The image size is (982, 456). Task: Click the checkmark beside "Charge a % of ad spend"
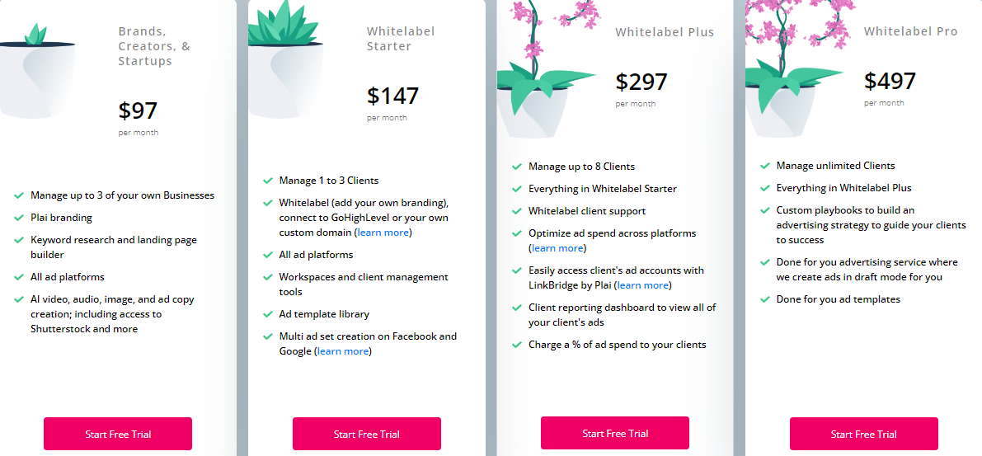[516, 345]
